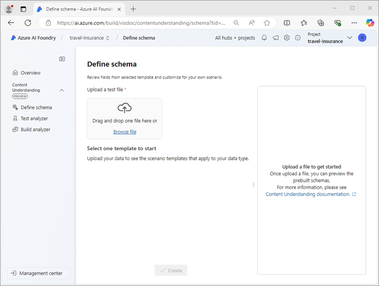Toggle split screen icon
The height and width of the screenshot is (286, 379).
(287, 23)
